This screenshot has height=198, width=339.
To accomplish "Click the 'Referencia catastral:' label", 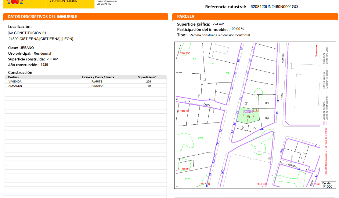I will point(225,7).
